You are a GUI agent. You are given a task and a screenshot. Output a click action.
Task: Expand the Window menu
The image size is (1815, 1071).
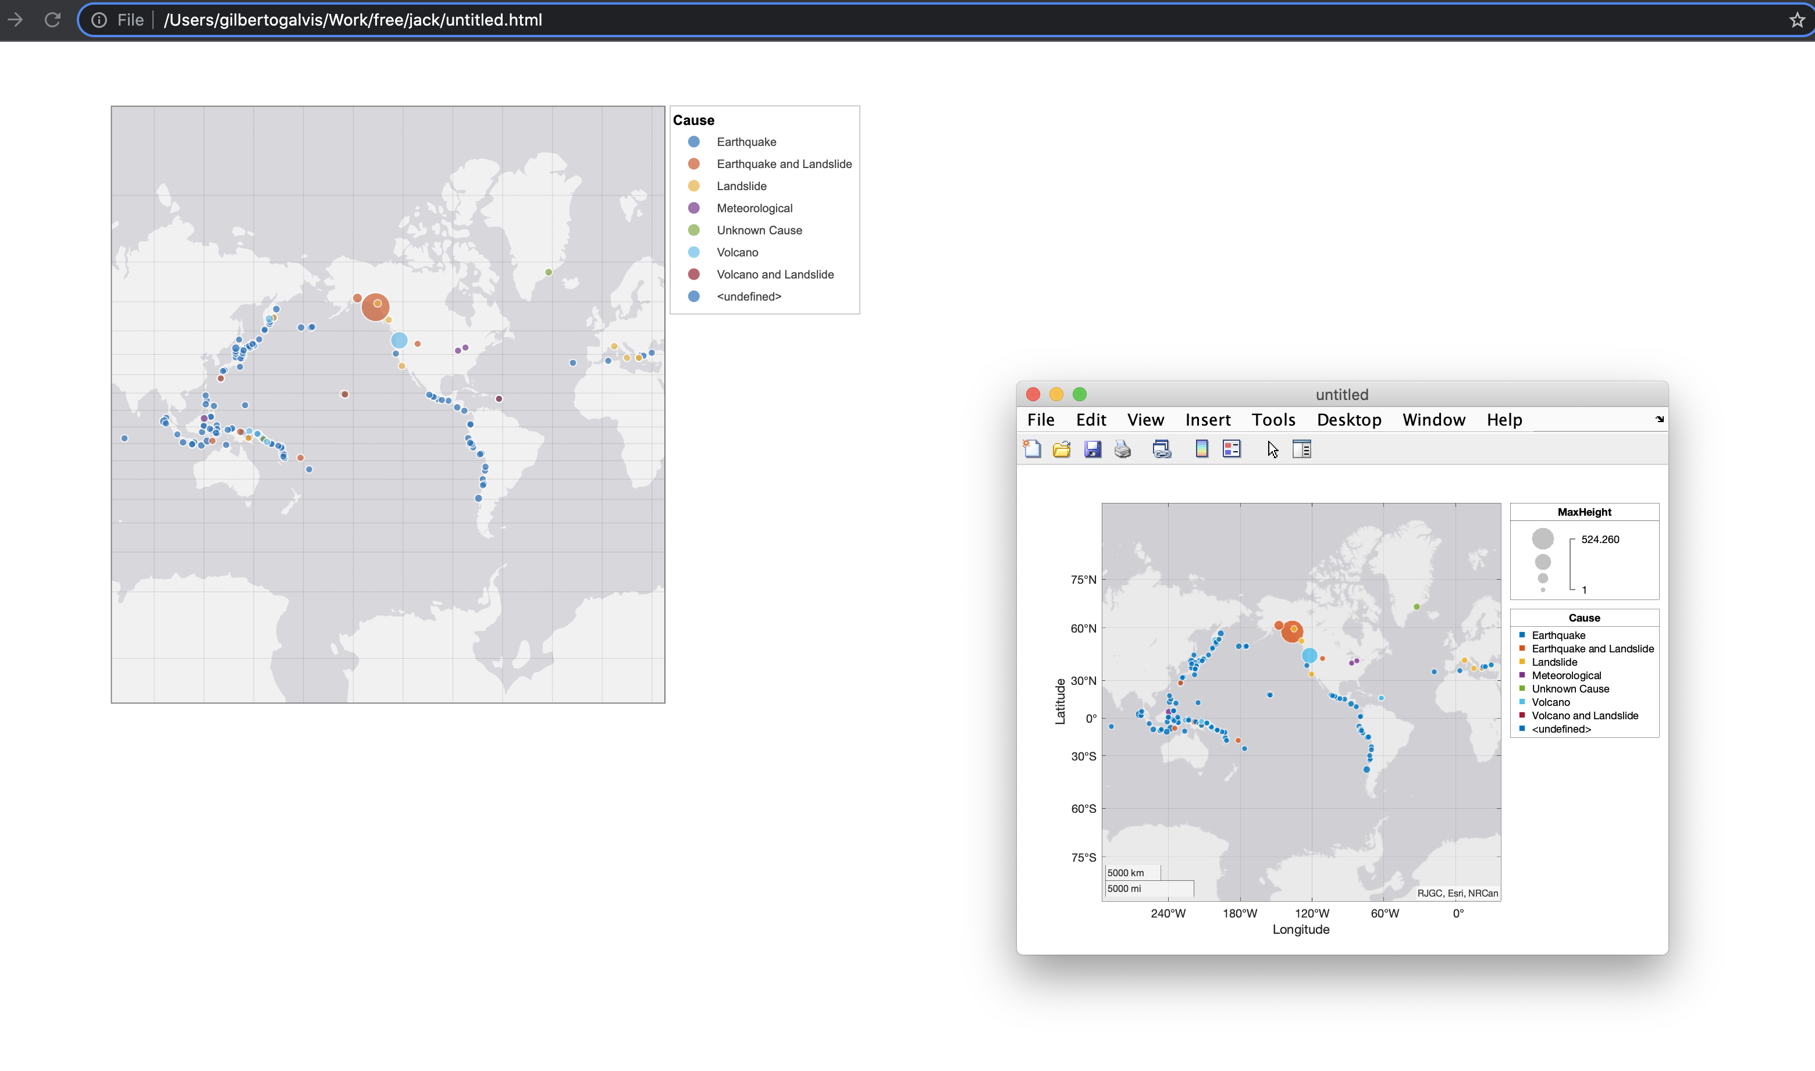point(1433,420)
